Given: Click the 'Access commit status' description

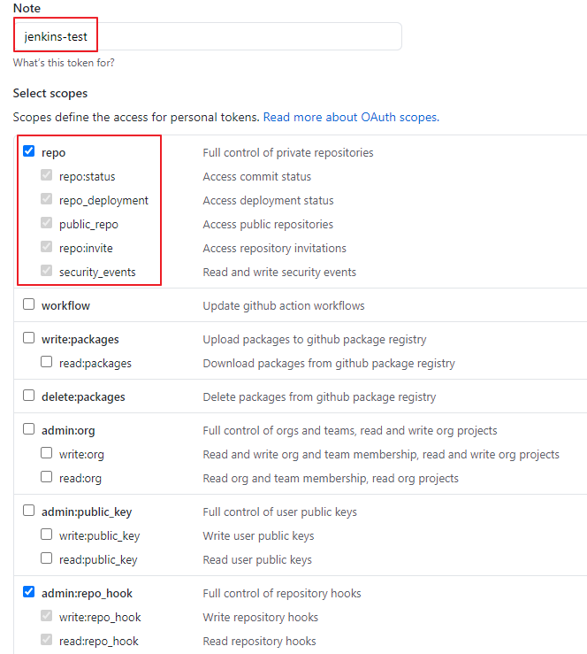Looking at the screenshot, I should click(257, 177).
